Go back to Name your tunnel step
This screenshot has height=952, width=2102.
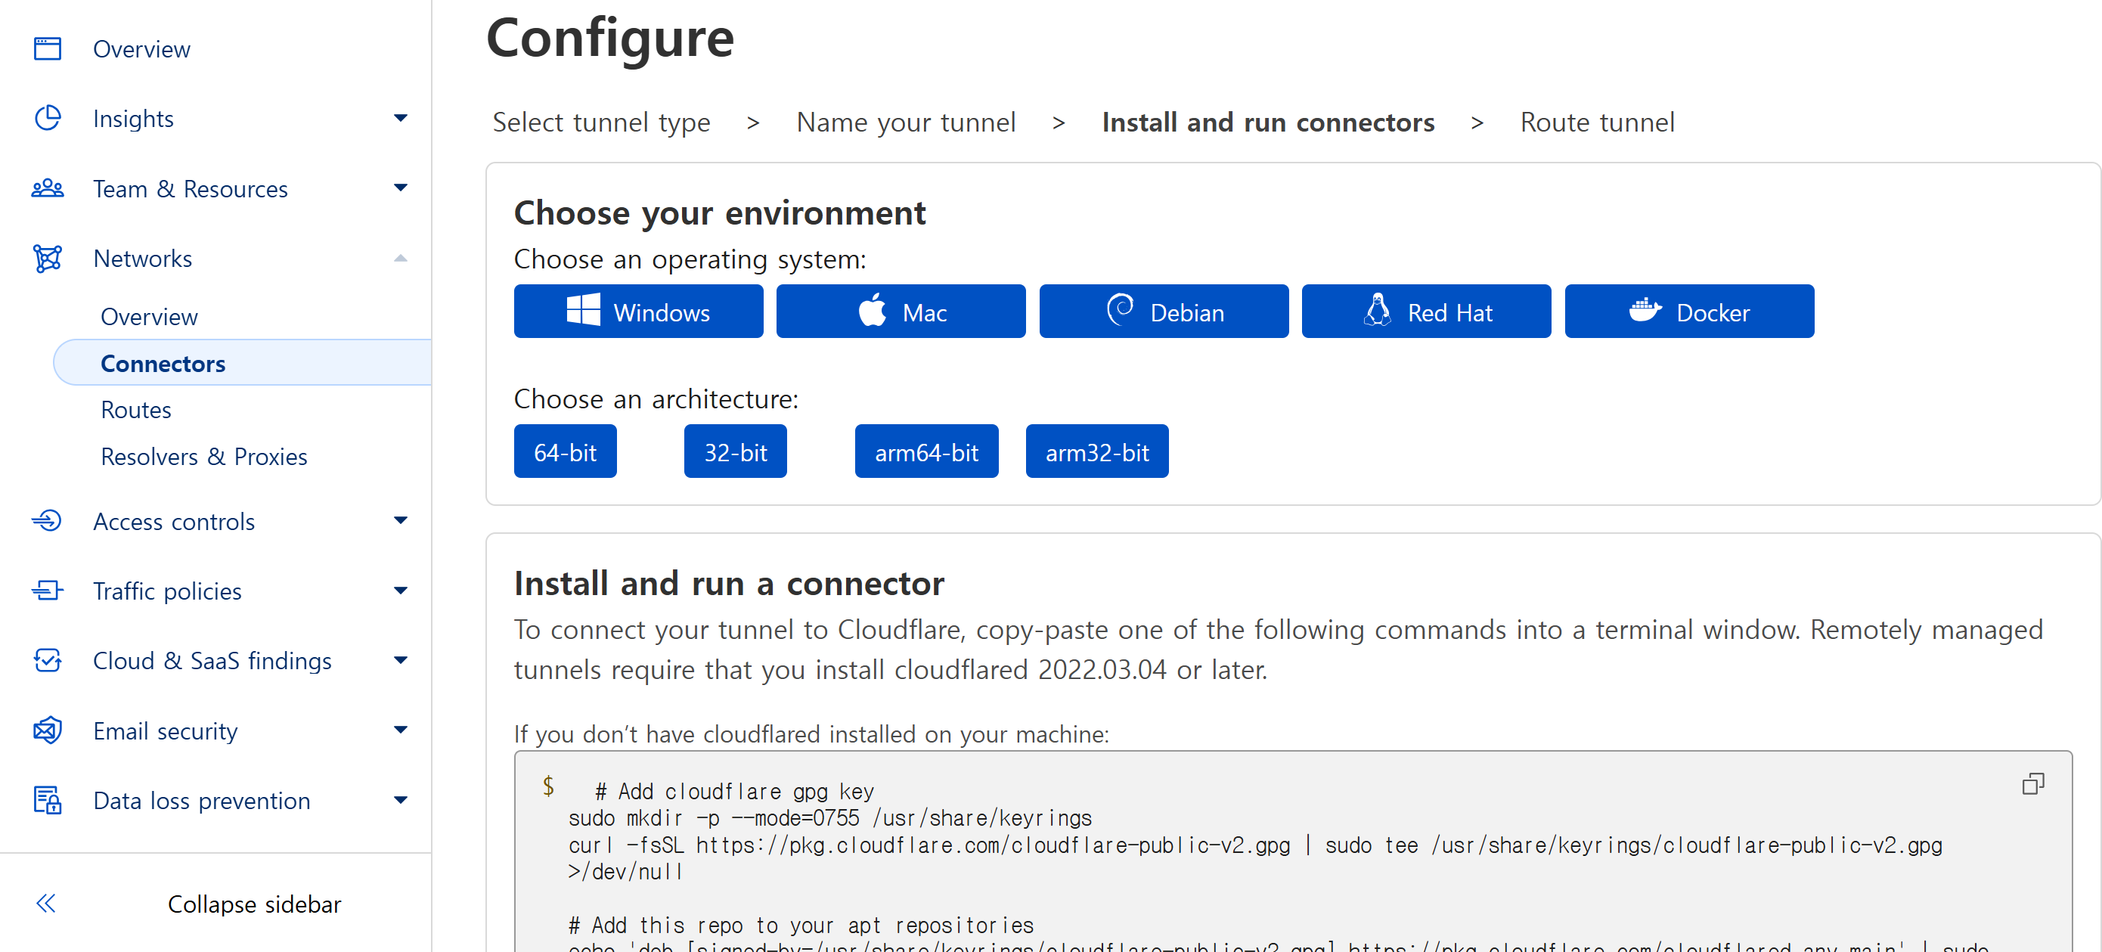(906, 122)
